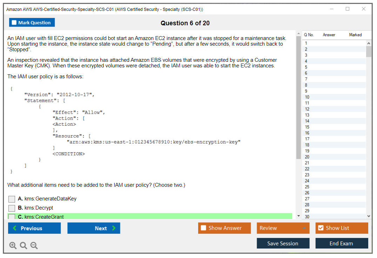377x258 pixels.
Task: Check the Mark Question checkbox
Action: [x=14, y=23]
